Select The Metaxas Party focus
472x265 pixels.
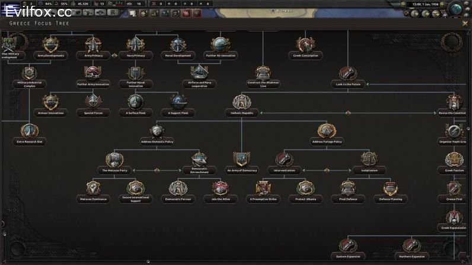point(114,160)
